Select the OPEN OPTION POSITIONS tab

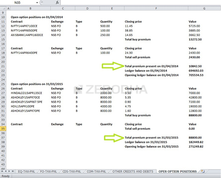click(178, 171)
